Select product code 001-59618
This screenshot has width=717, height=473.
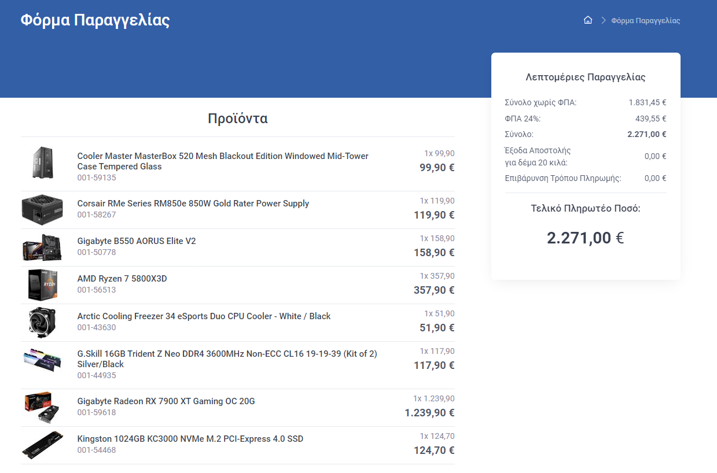point(97,412)
